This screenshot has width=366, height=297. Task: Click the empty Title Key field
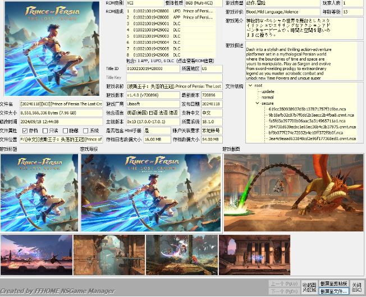[x=175, y=77]
